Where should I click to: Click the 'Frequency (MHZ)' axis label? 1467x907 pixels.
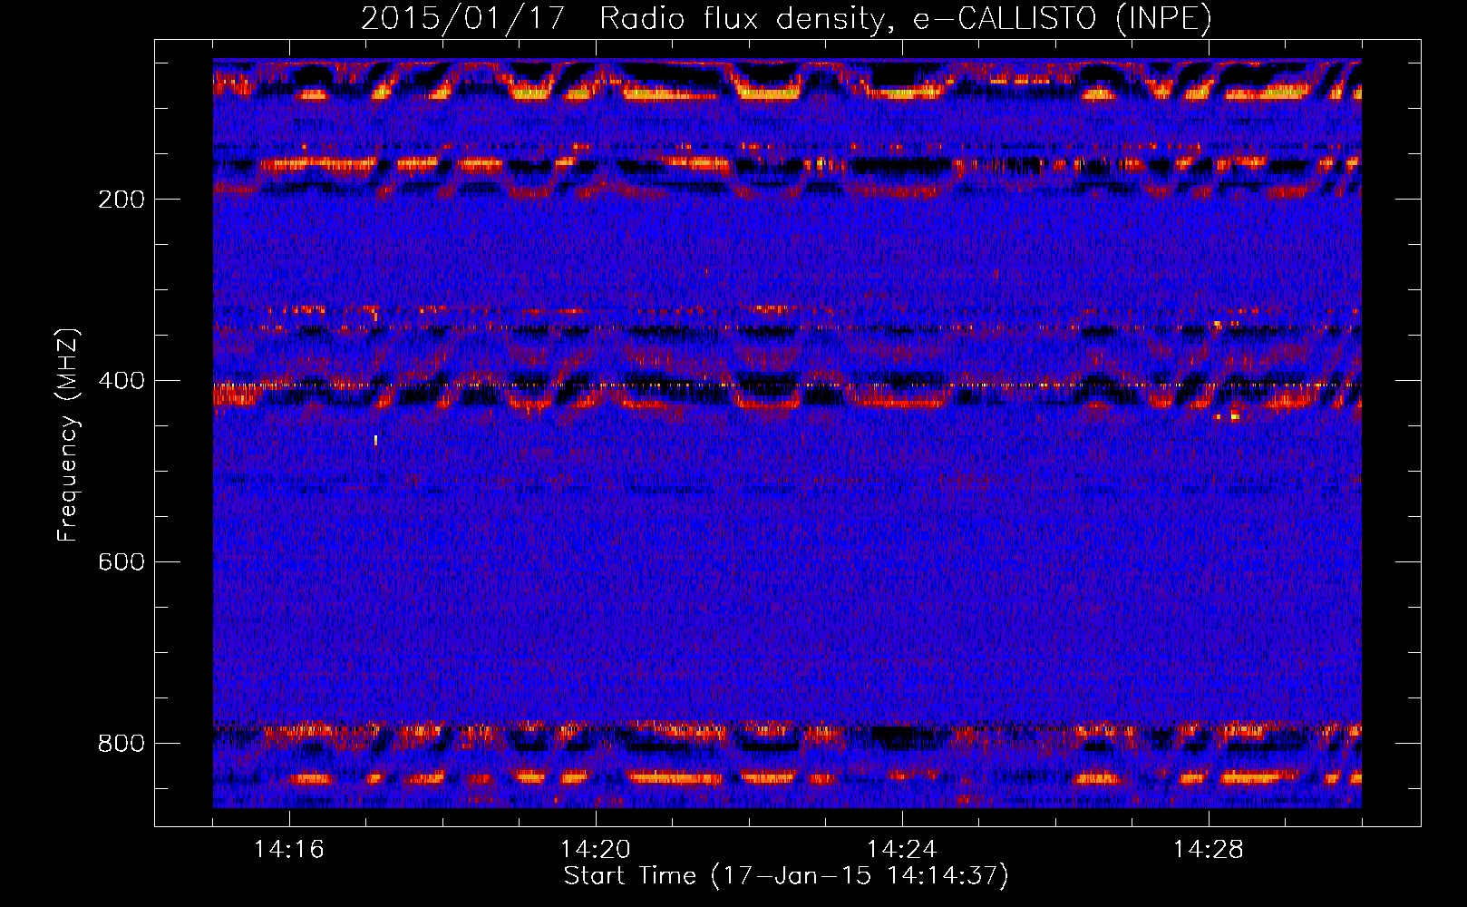(68, 434)
